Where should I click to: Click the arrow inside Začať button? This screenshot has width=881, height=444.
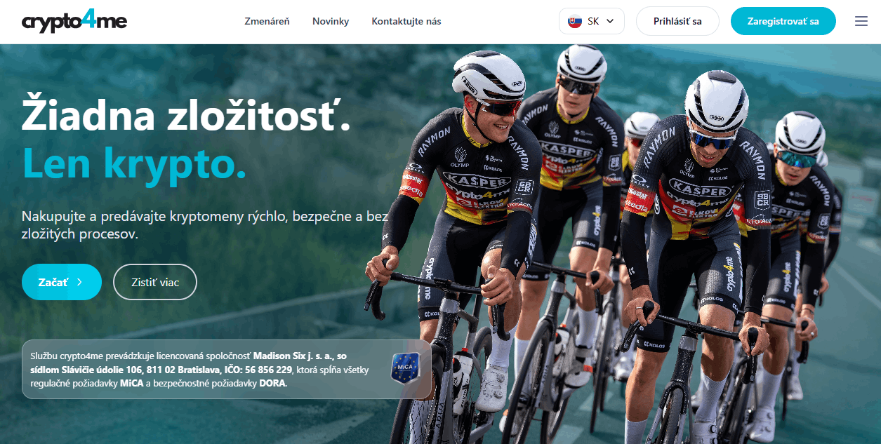(x=79, y=282)
